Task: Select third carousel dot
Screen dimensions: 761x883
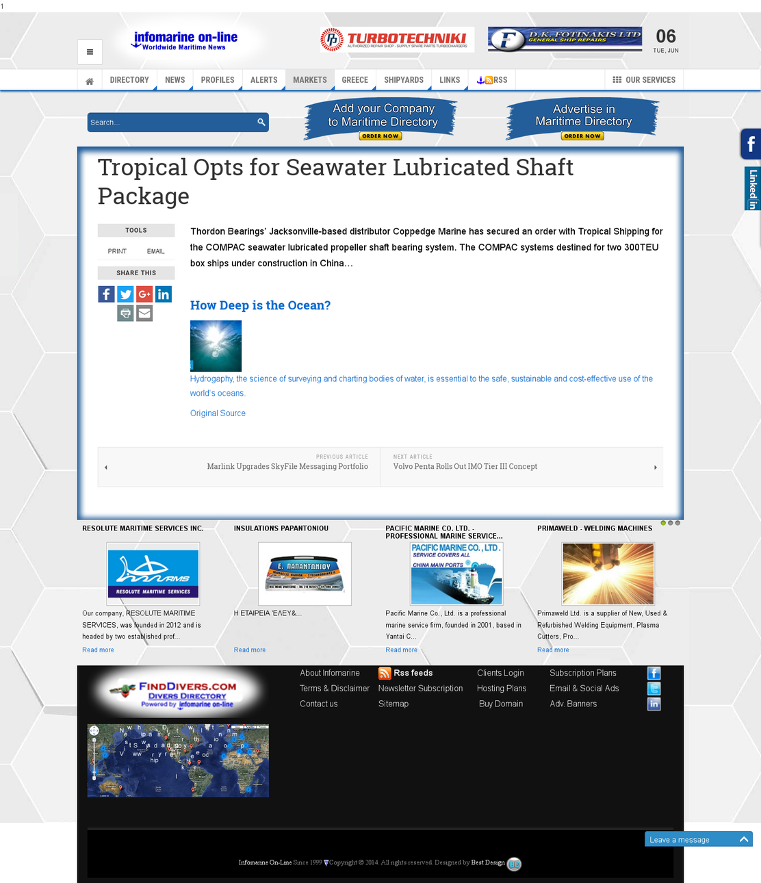Action: click(x=678, y=523)
